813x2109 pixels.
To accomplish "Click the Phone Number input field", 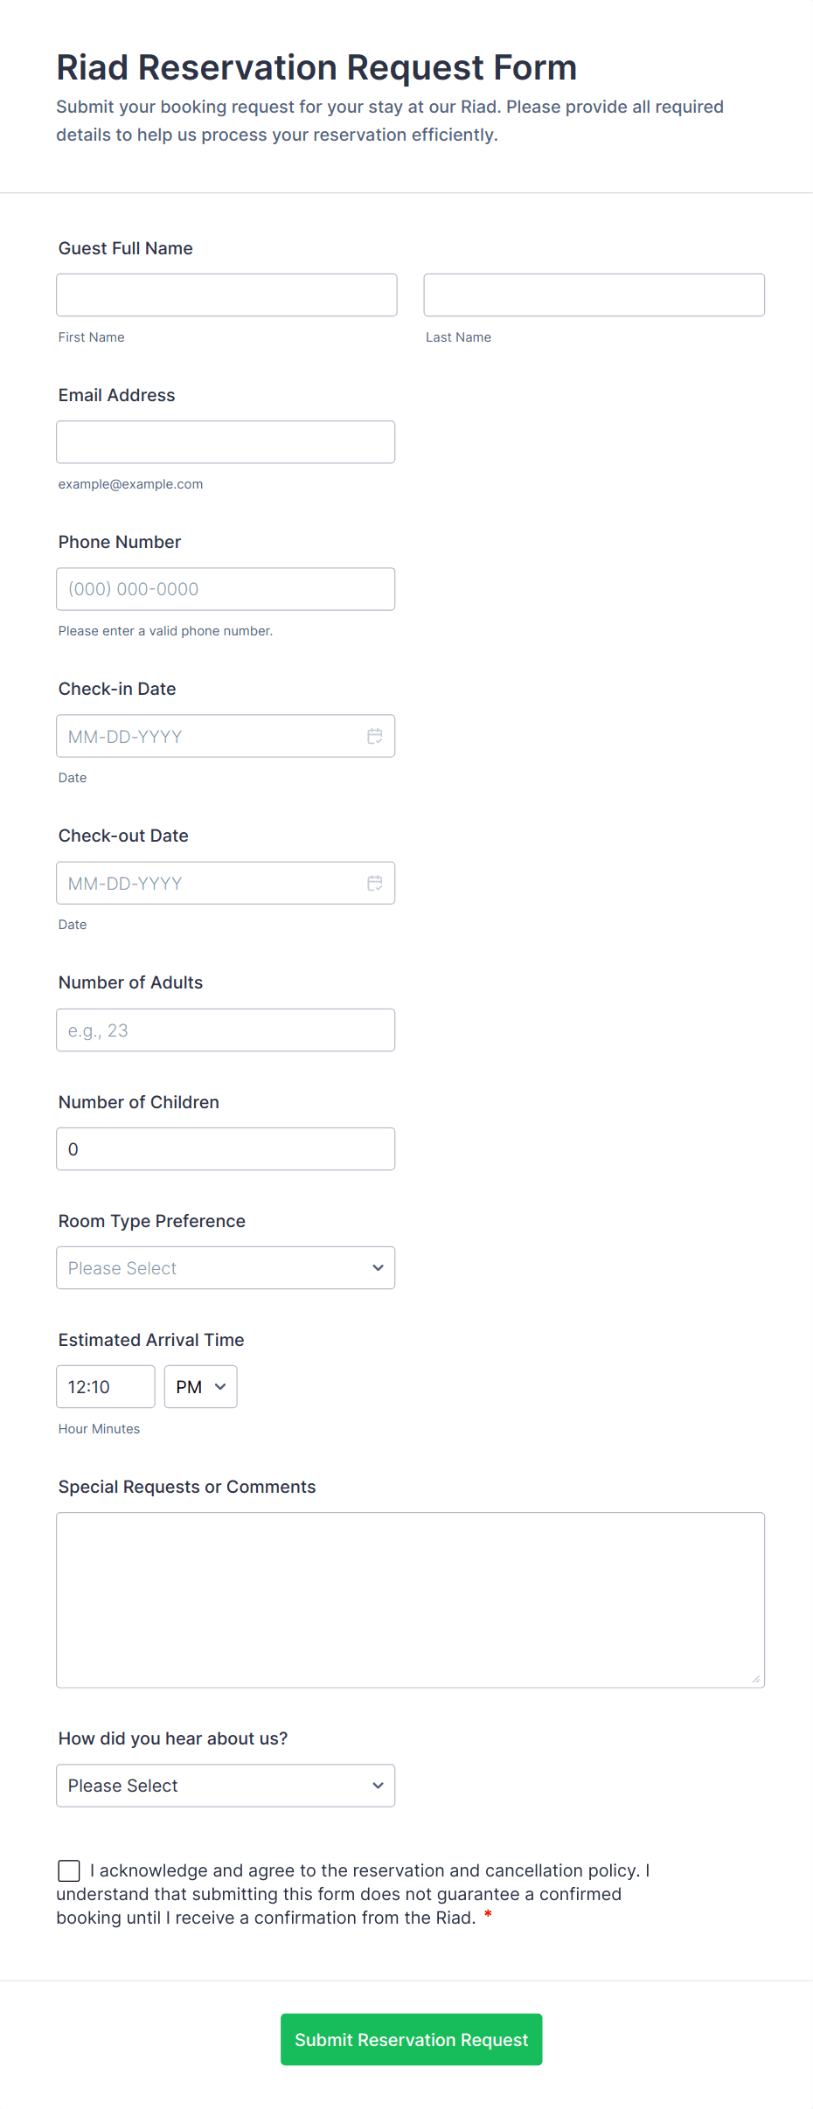I will pyautogui.click(x=226, y=588).
